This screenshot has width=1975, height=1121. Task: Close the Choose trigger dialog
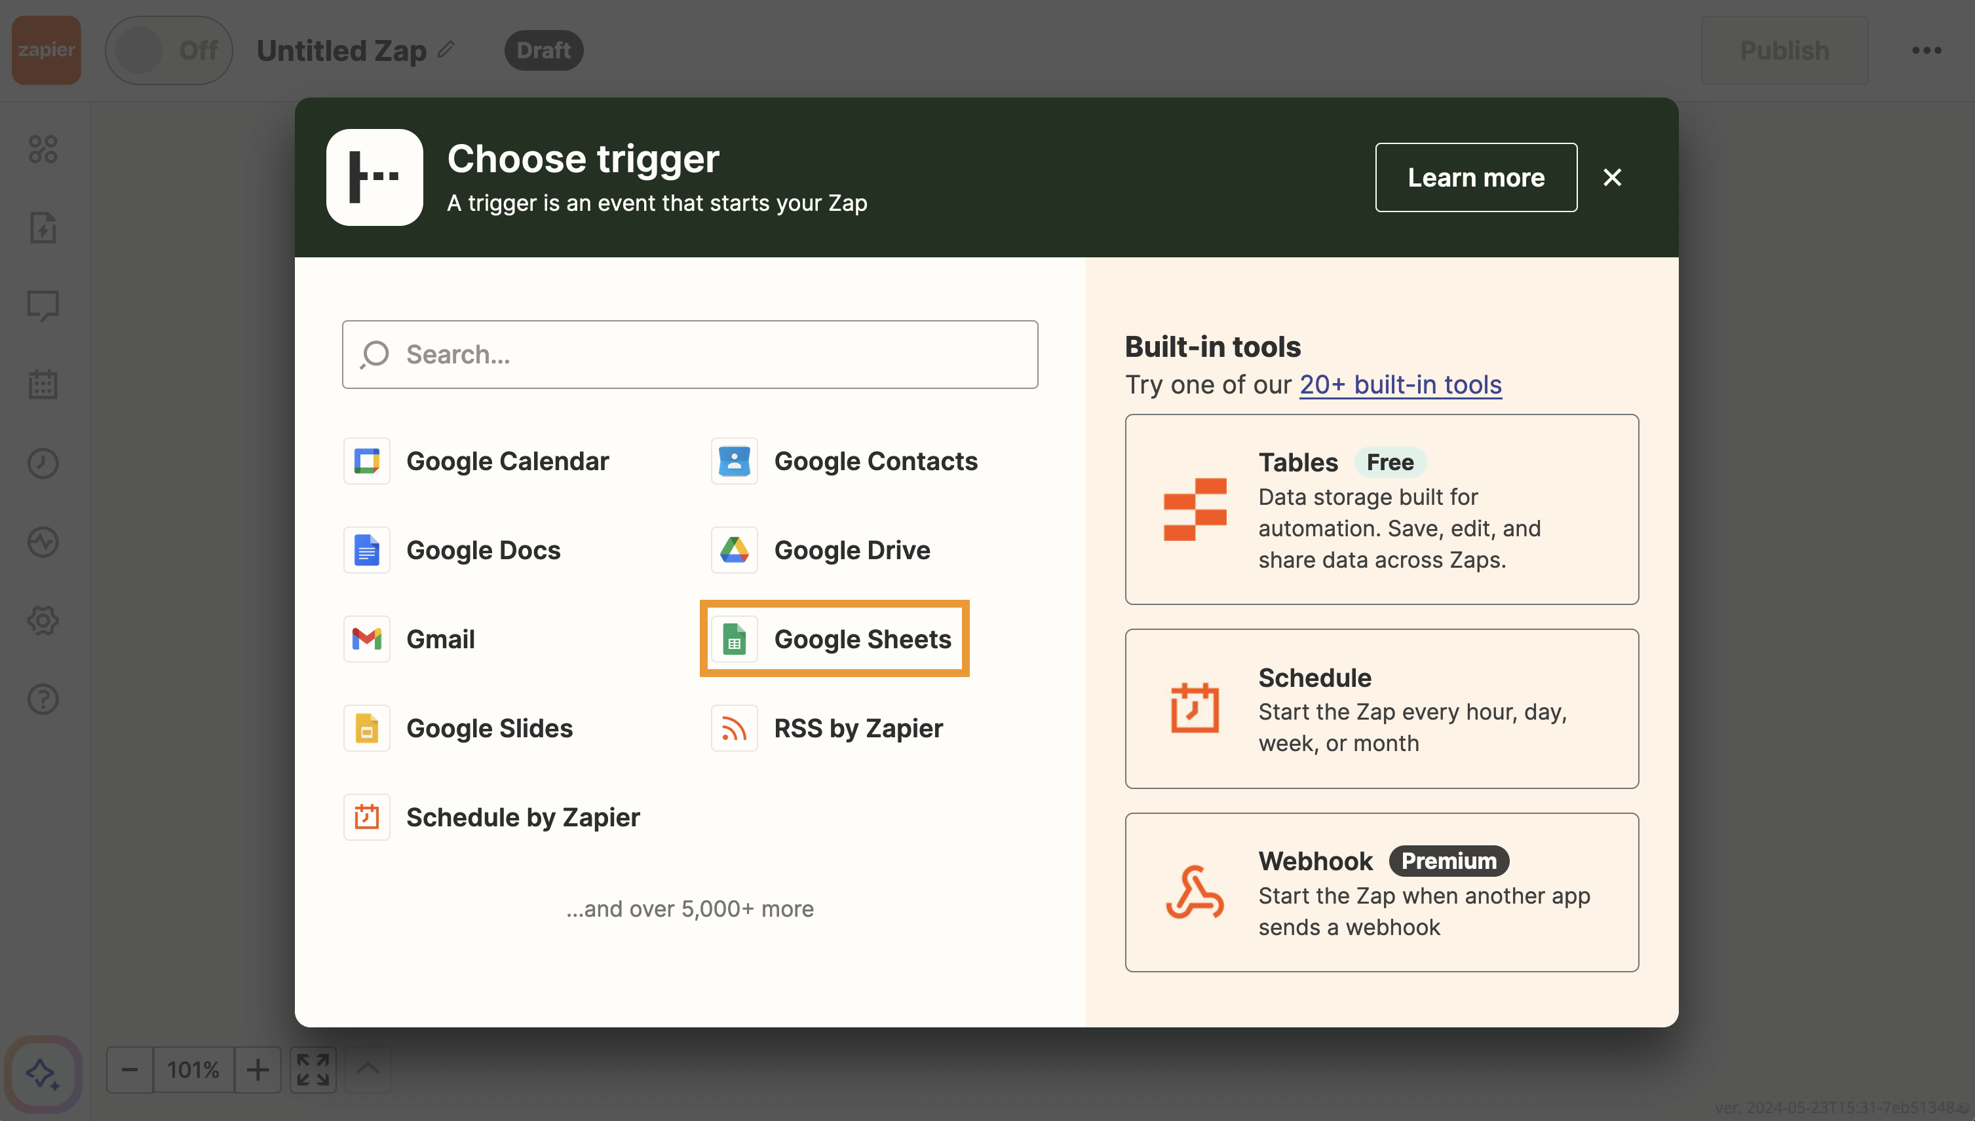pos(1612,177)
